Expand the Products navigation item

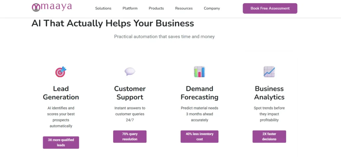pos(156,8)
